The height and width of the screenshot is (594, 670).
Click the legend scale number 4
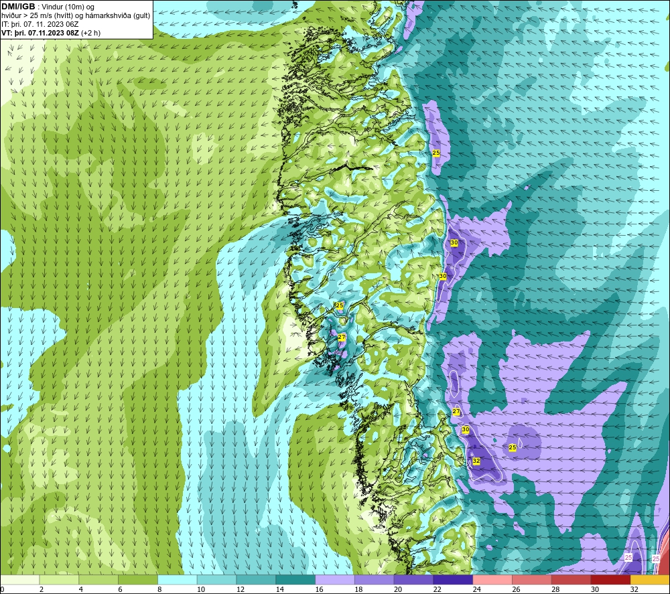coord(81,589)
